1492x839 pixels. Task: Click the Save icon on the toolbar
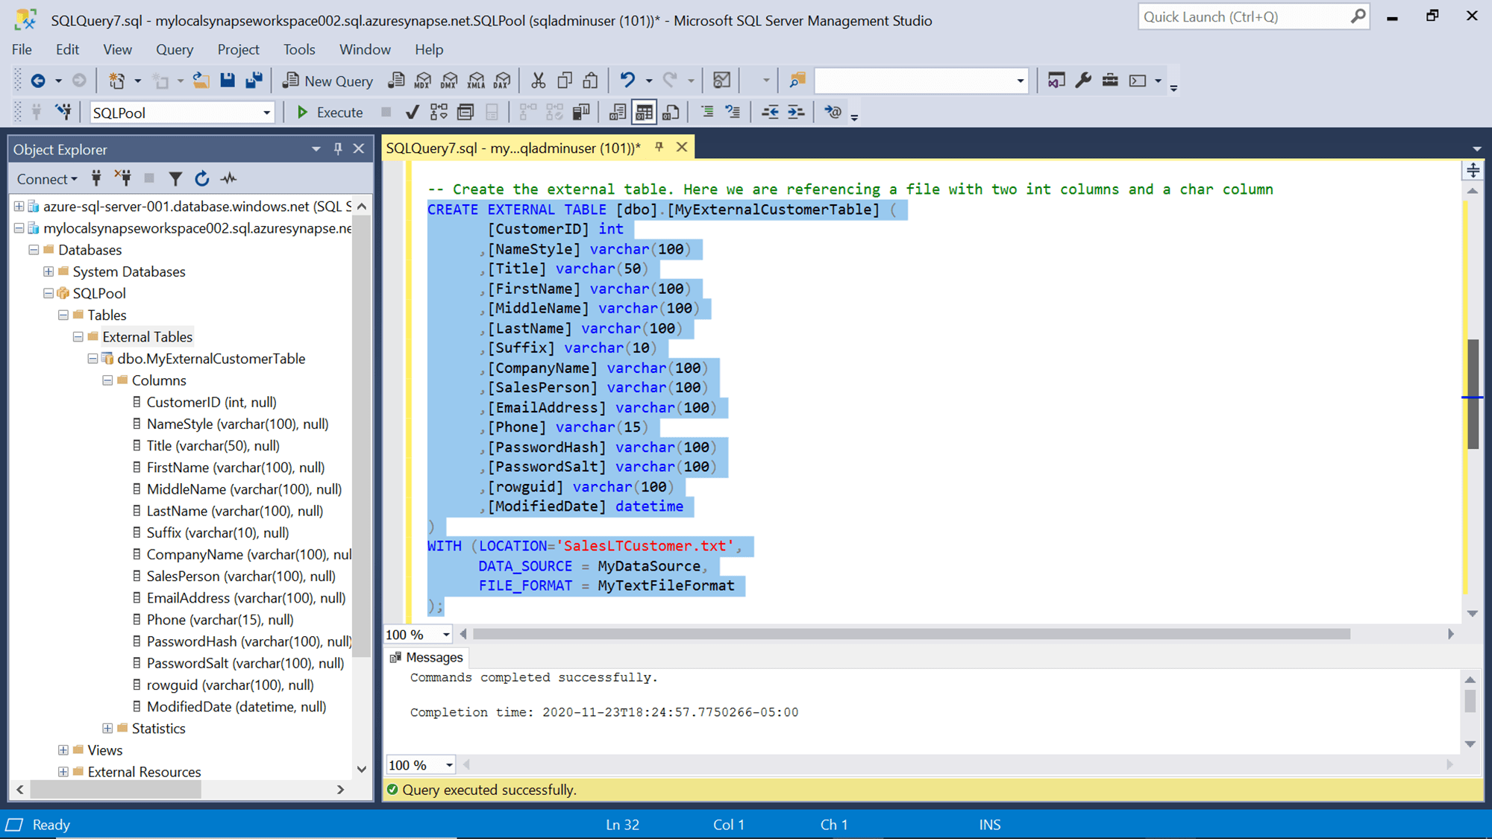point(228,80)
